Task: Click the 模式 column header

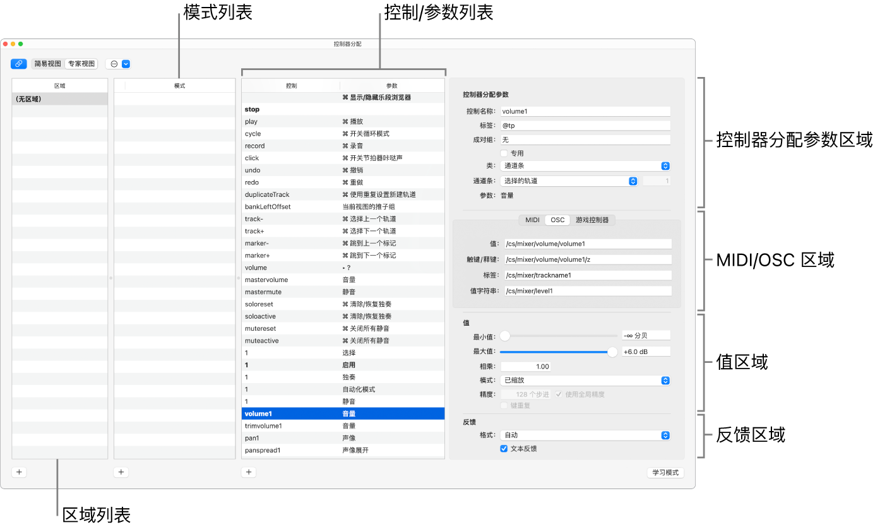Action: [180, 86]
